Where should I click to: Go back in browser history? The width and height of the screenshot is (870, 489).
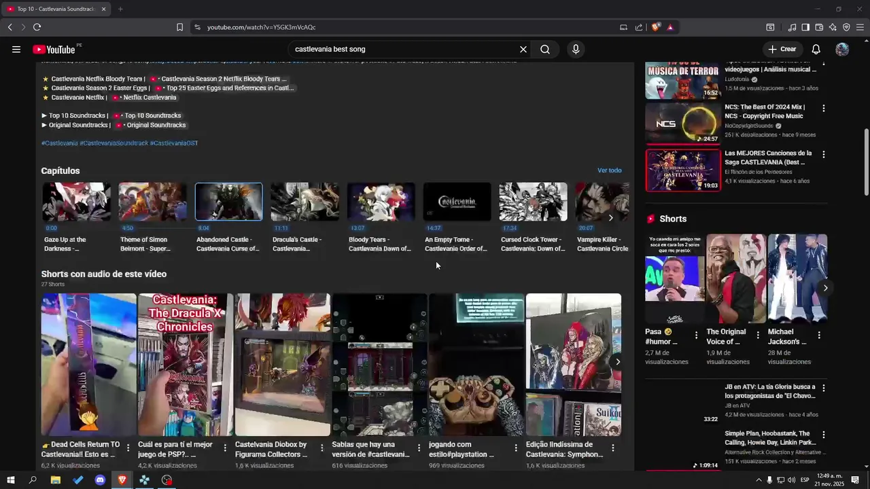pyautogui.click(x=10, y=27)
